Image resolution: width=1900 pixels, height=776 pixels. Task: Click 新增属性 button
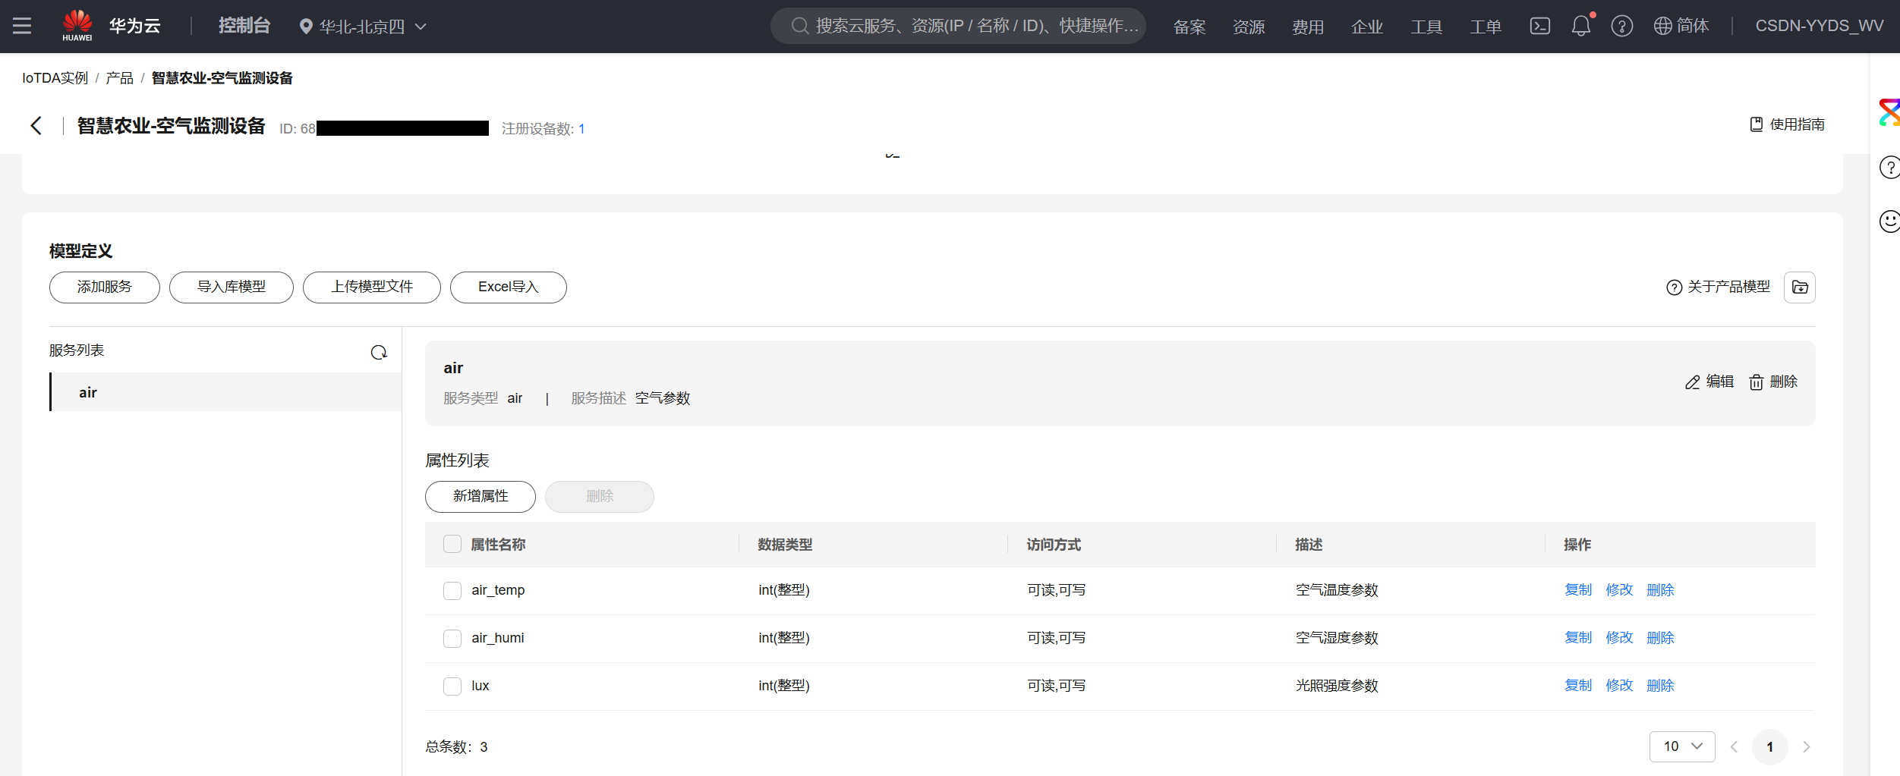pos(481,496)
